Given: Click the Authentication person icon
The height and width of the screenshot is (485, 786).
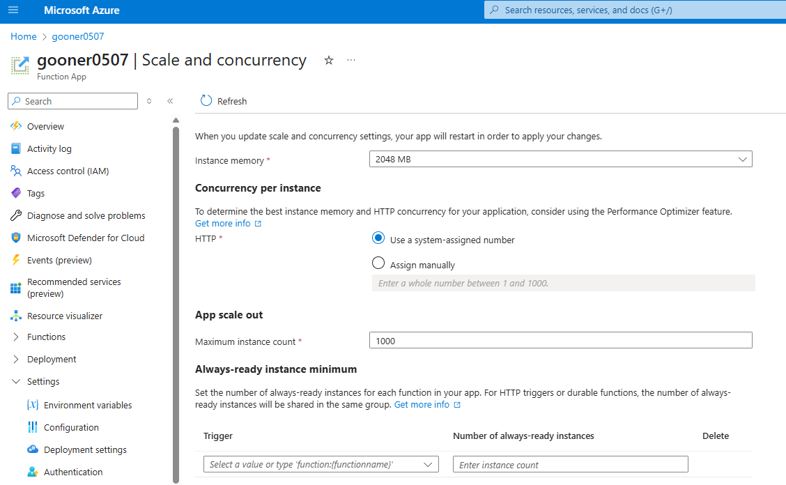Looking at the screenshot, I should click(33, 472).
